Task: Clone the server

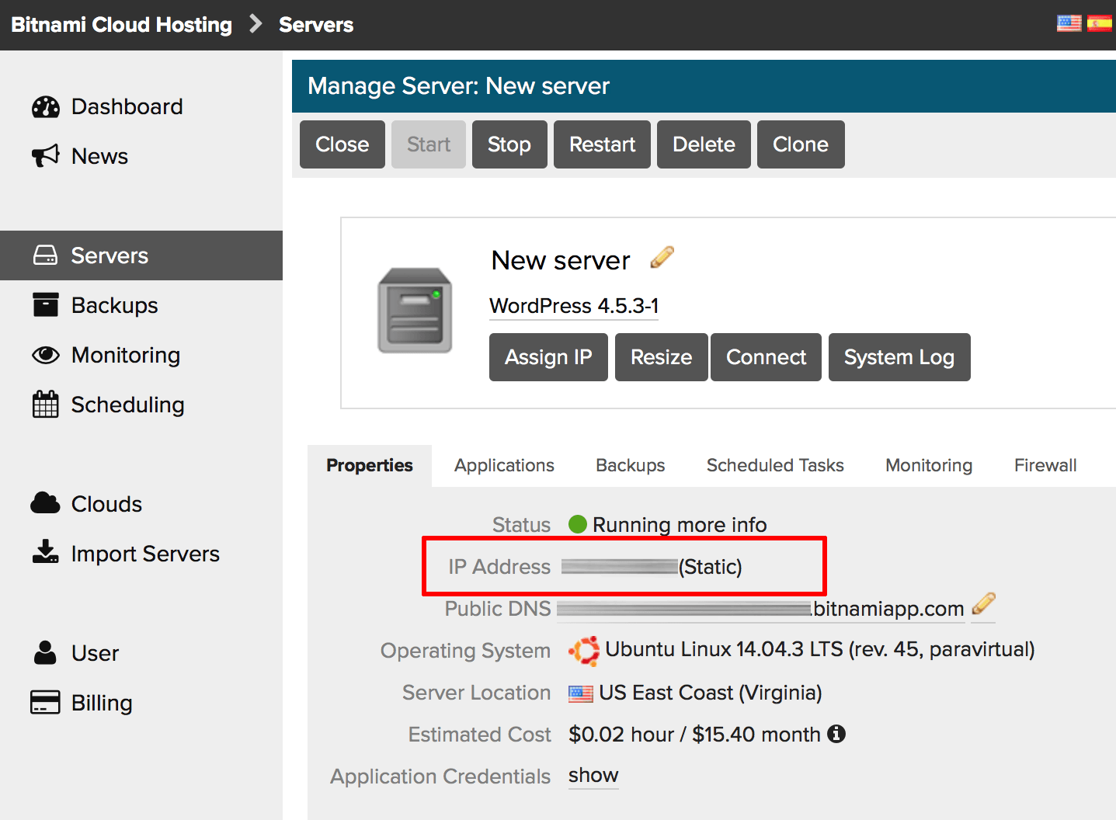Action: 801,144
